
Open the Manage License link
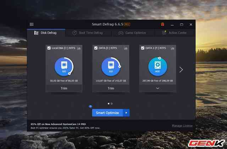pos(182,126)
